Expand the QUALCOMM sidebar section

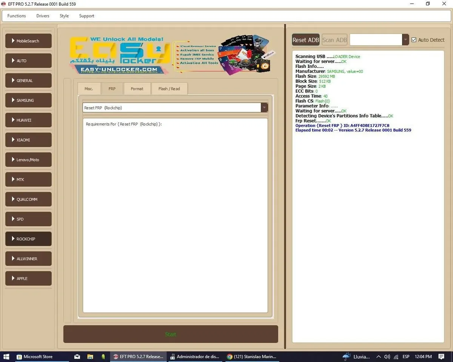point(29,199)
